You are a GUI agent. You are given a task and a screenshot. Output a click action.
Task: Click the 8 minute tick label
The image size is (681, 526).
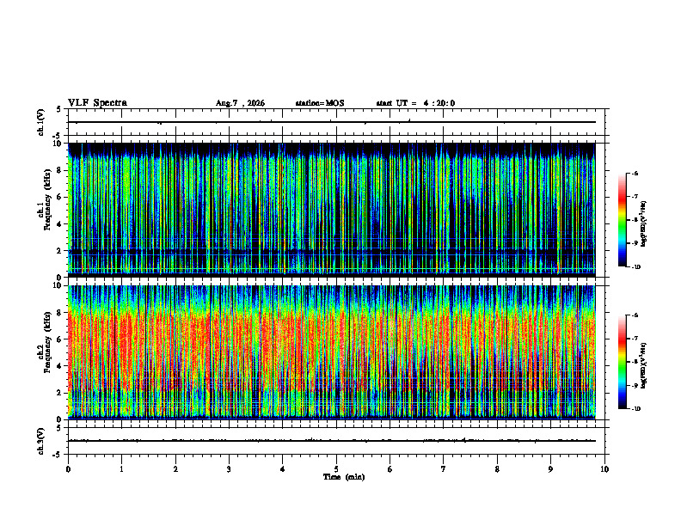click(x=497, y=468)
